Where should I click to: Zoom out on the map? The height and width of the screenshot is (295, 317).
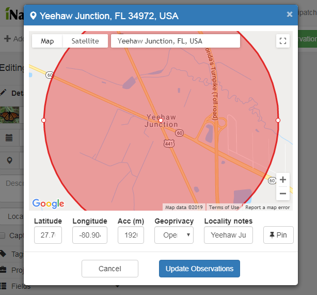[x=282, y=194]
